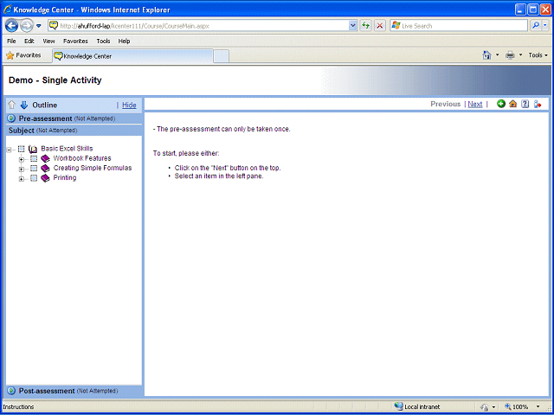Open the search provider dropdown arrow
The height and width of the screenshot is (415, 554).
pyautogui.click(x=545, y=25)
